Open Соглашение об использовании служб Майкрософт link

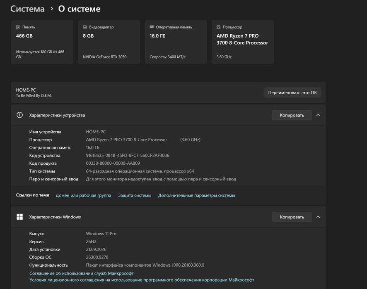pyautogui.click(x=82, y=273)
